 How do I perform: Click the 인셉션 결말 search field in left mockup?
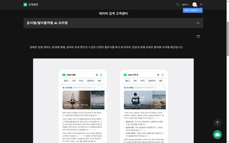[83, 75]
